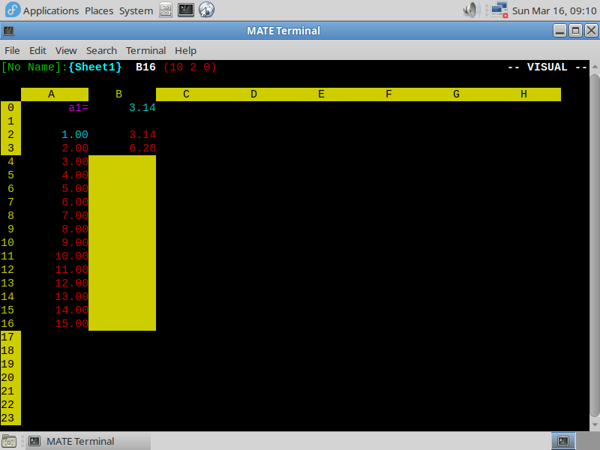The image size is (600, 450).
Task: Open the Applications menu
Action: [50, 10]
